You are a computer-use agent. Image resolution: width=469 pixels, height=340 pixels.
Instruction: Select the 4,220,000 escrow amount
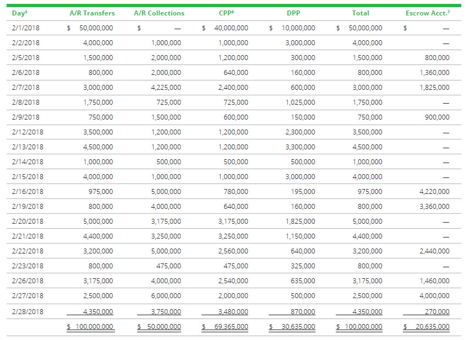tap(434, 191)
